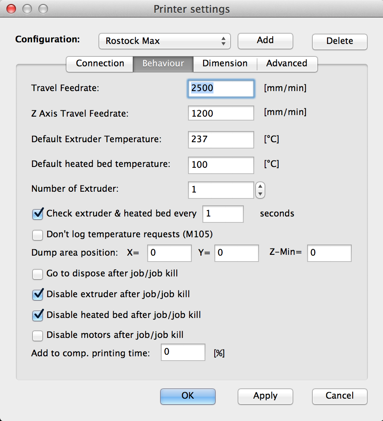Toggle Check extruder & heated bed checkbox
The height and width of the screenshot is (421, 383).
point(38,214)
